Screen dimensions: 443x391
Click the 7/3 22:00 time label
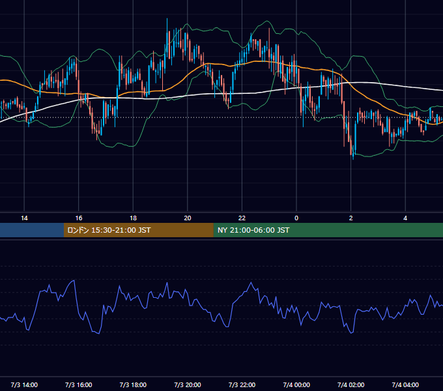tap(242, 384)
